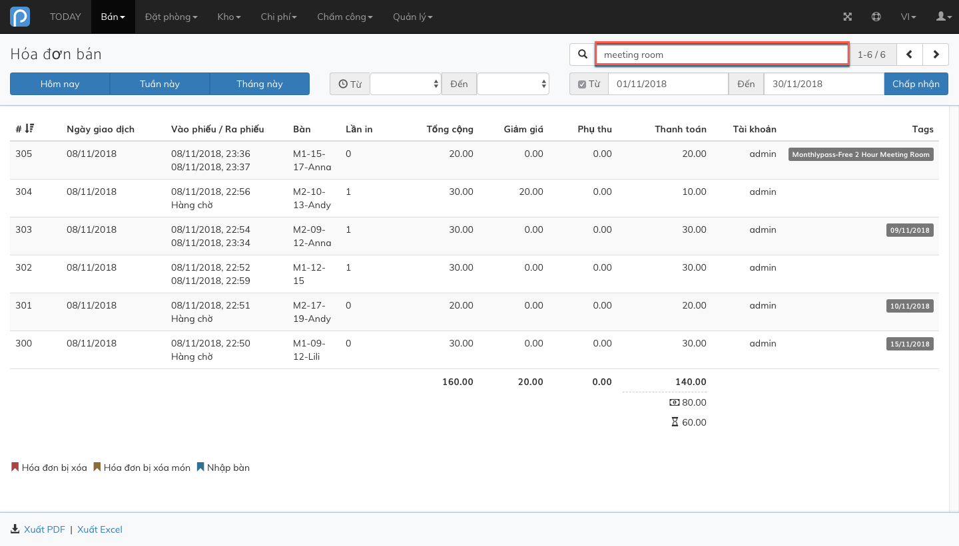This screenshot has width=959, height=546.
Task: Expand the Bán menu
Action: tap(113, 17)
